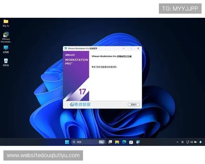Click the 完成 (Finish) button in the installer
205x164 pixels.
(x=133, y=104)
